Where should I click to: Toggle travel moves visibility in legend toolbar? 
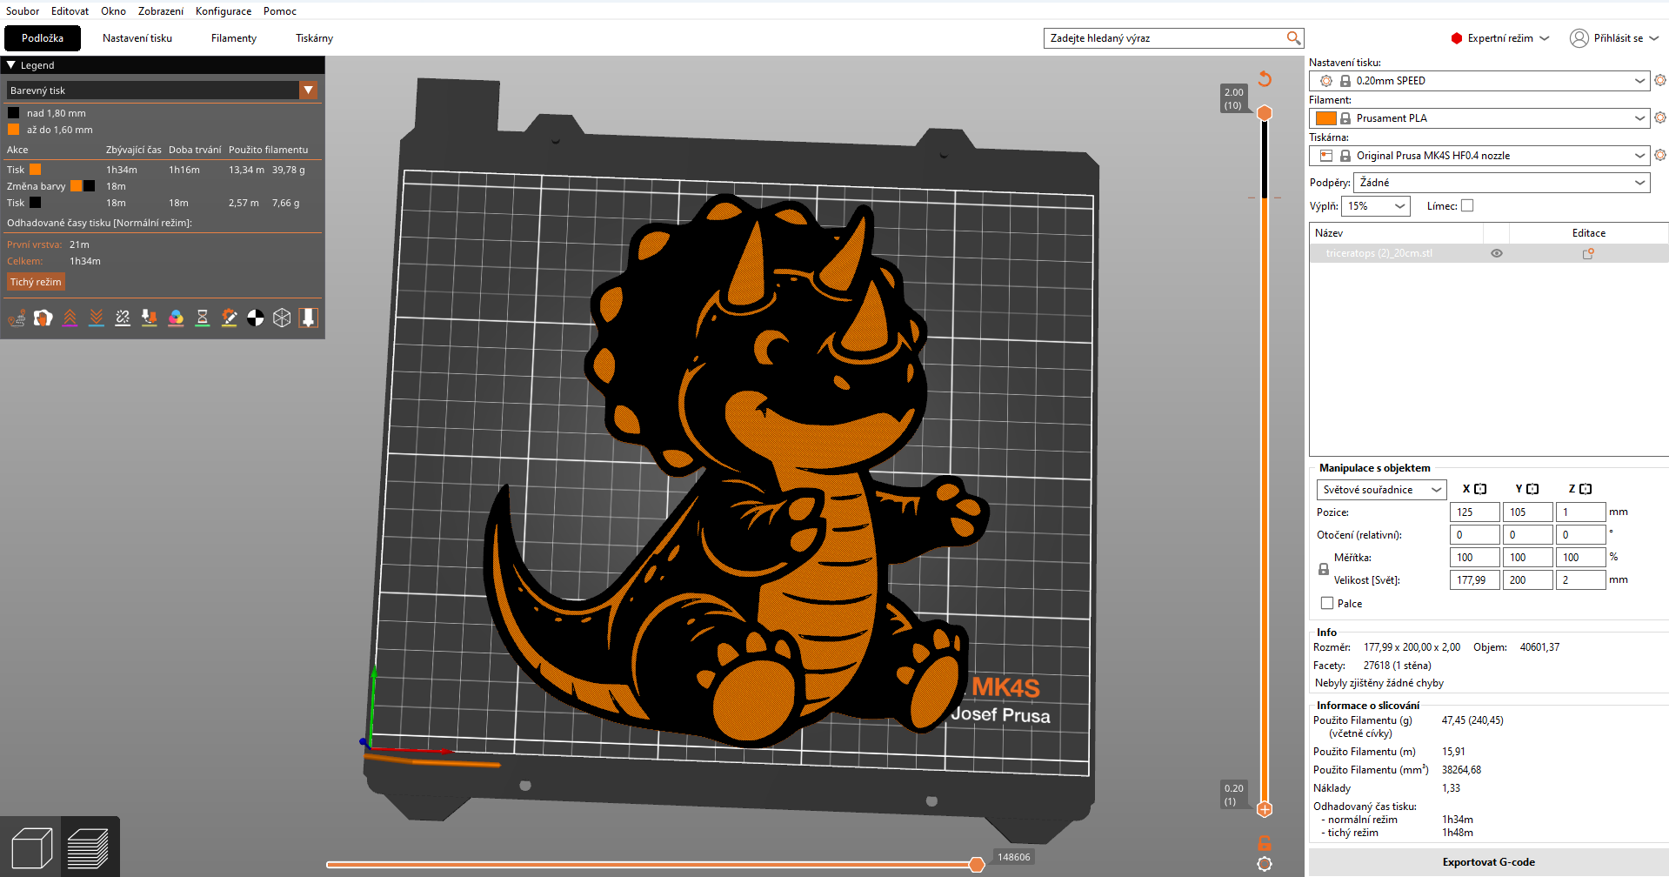pos(17,318)
